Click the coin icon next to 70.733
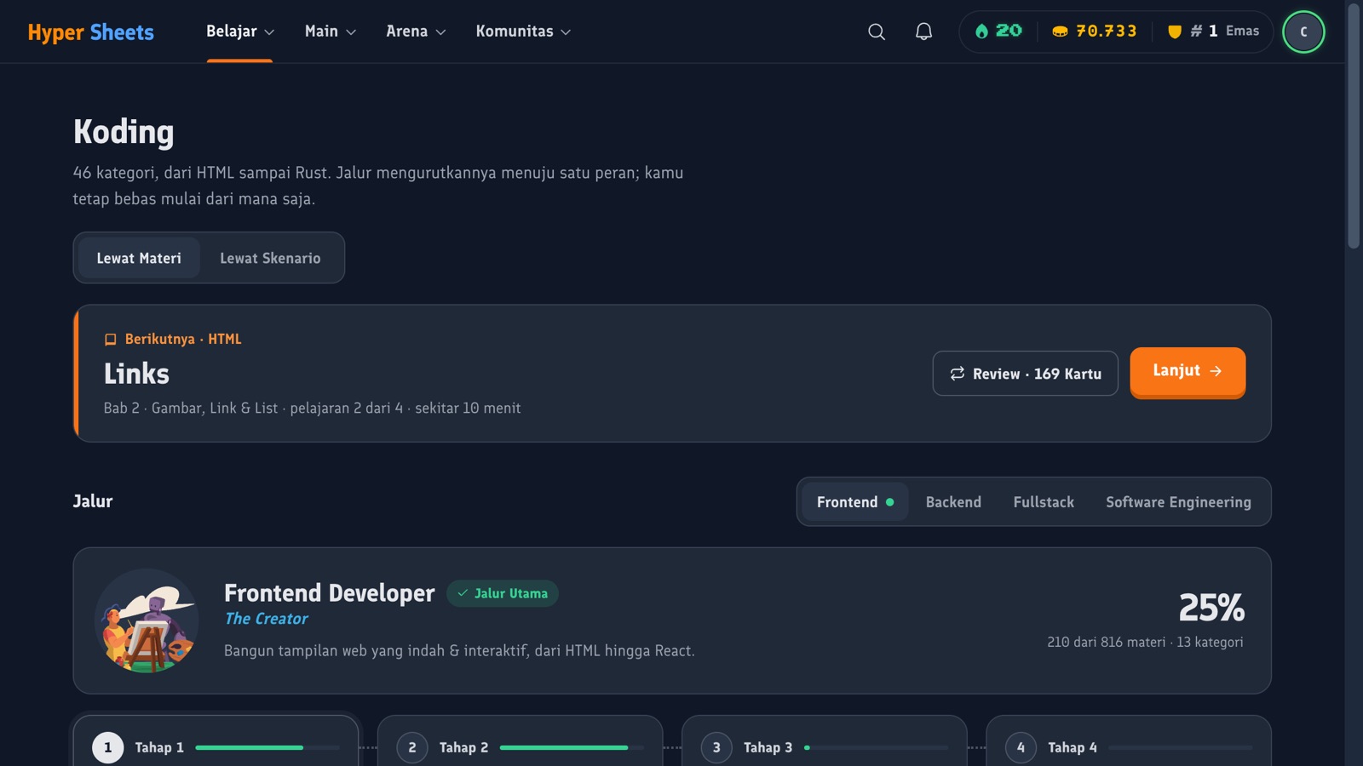 [1060, 31]
